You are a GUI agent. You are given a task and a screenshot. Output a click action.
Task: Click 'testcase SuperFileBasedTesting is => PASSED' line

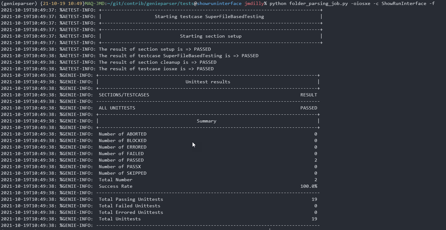click(198, 56)
